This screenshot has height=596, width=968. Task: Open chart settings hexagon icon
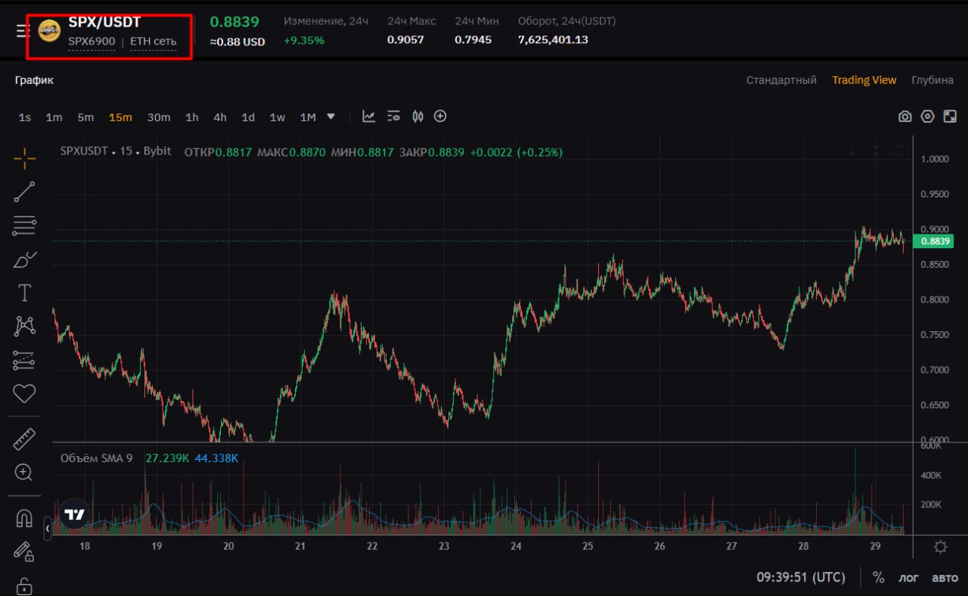pos(928,116)
